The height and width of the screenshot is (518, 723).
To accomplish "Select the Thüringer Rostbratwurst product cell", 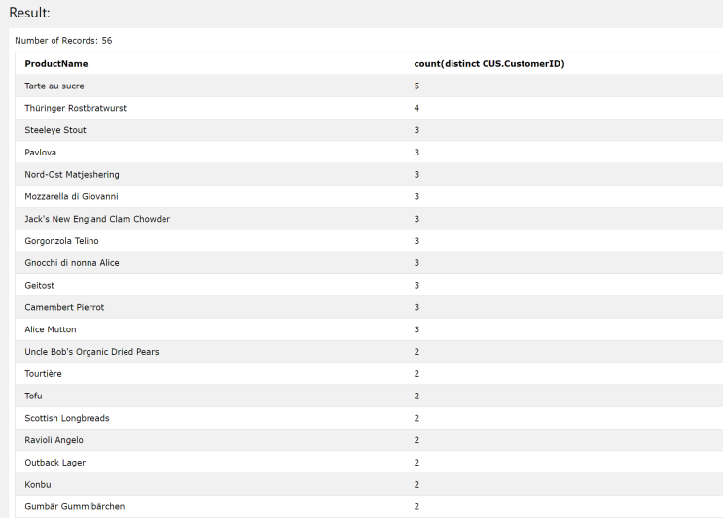I will tap(76, 108).
